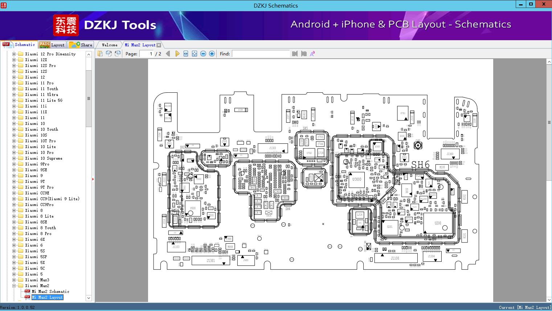
Task: Click the tree panel scrollbar thumb
Action: 89,98
